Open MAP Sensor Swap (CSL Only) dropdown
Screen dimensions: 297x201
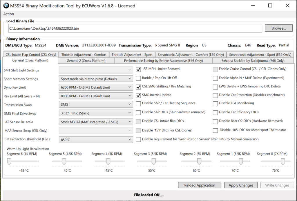96,130
